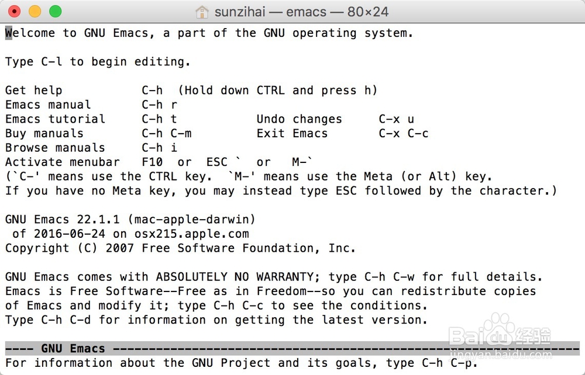585x375 pixels.
Task: Click the echo area mentioning 'GNU Project'
Action: [x=242, y=363]
